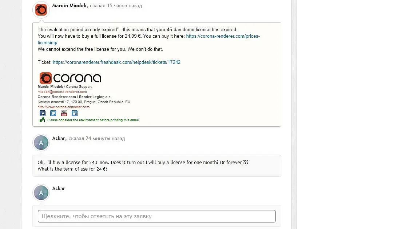Open the Facebook icon in signature
Viewport: 401px width, 229px height.
coord(43,113)
